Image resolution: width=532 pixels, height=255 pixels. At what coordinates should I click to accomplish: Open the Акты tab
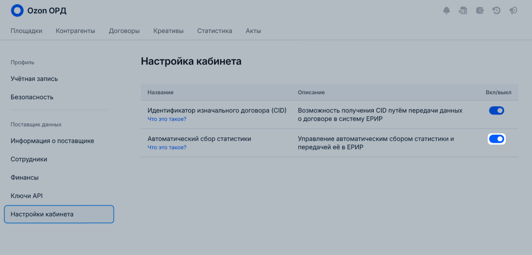pos(253,31)
